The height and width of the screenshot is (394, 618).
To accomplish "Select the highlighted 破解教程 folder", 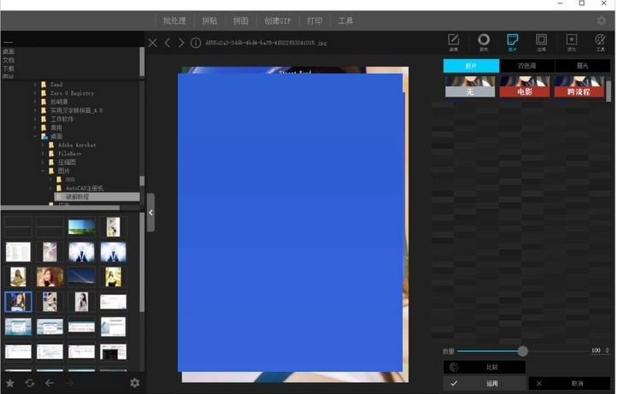I will [97, 197].
